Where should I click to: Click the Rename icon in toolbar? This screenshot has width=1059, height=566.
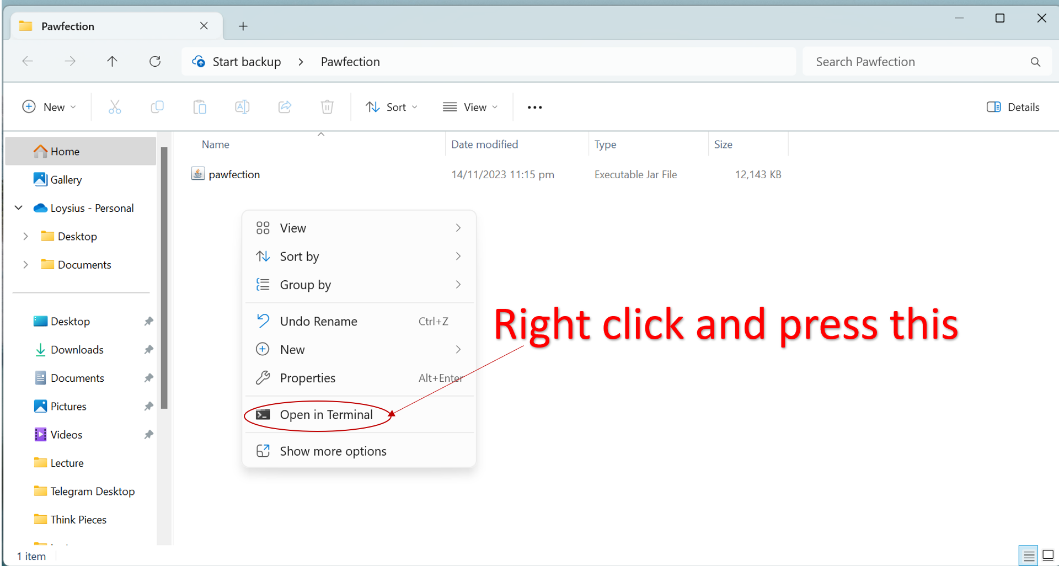point(242,107)
